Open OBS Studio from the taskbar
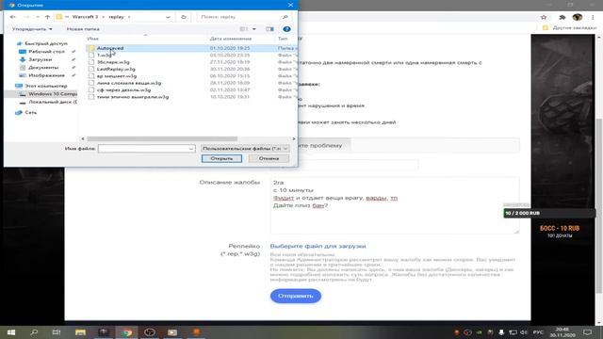This screenshot has width=603, height=339. (150, 332)
